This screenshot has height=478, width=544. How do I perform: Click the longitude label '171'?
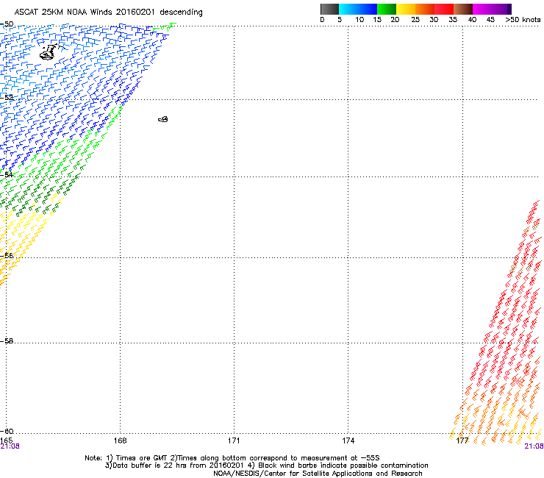[x=234, y=440]
